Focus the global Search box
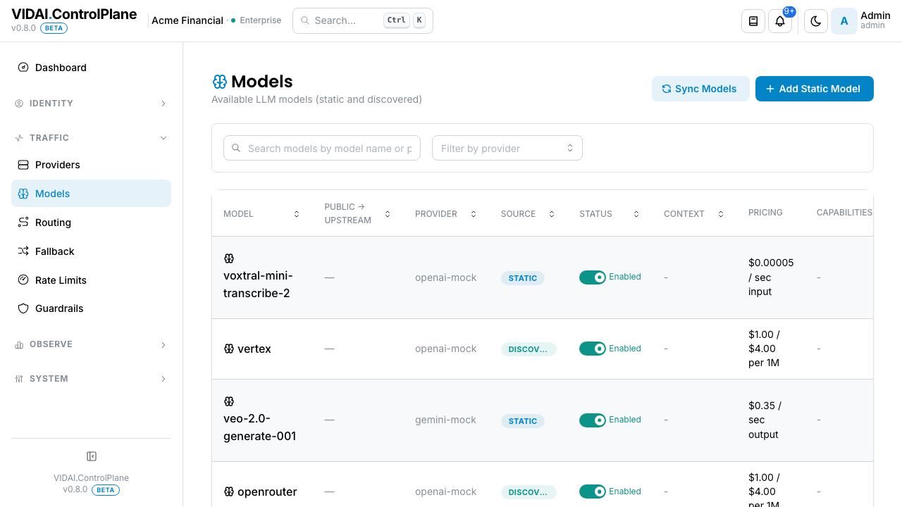The image size is (902, 507). pyautogui.click(x=363, y=20)
